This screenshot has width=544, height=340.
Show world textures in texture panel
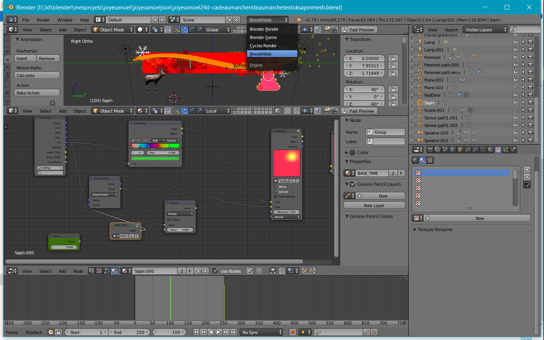pyautogui.click(x=415, y=160)
